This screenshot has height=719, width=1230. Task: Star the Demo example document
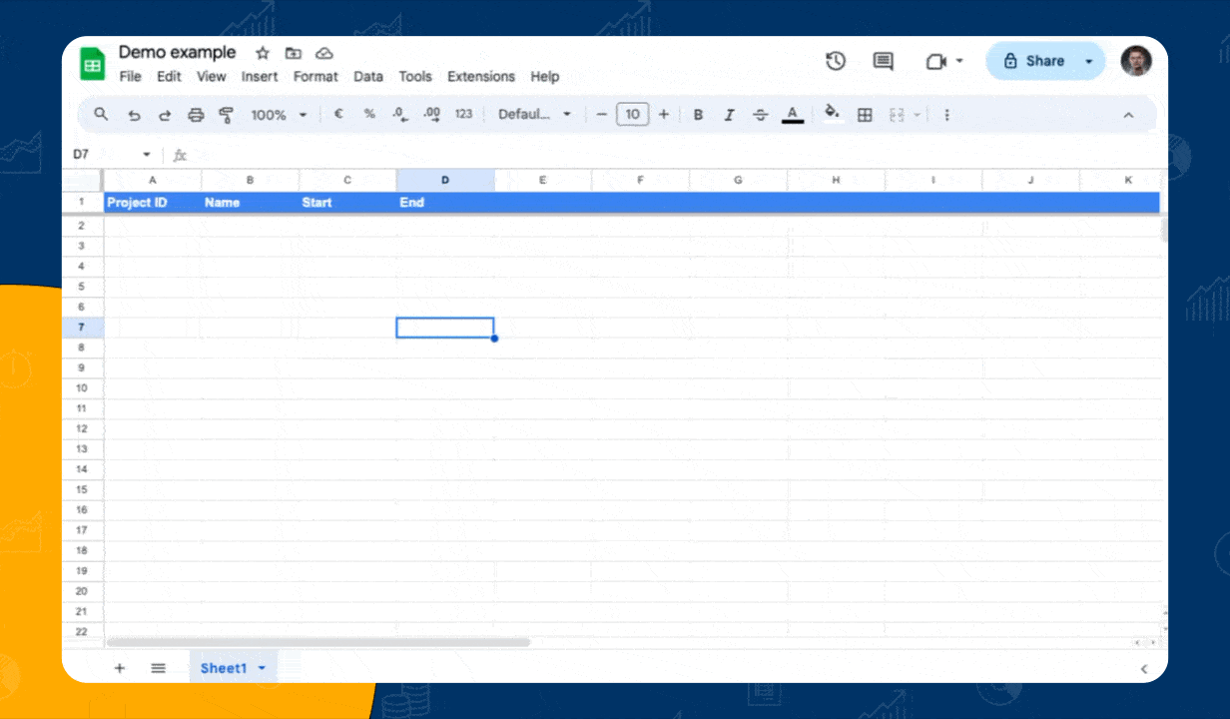pyautogui.click(x=263, y=53)
